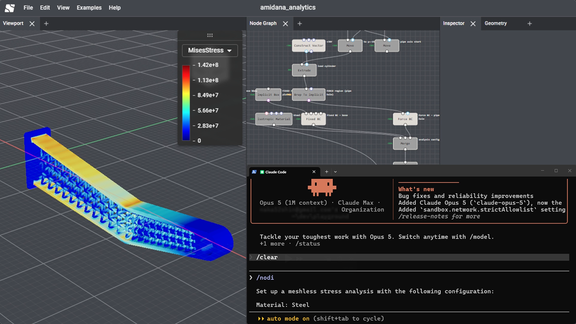Open the MisesStress field dropdown
The width and height of the screenshot is (576, 324).
(x=210, y=50)
